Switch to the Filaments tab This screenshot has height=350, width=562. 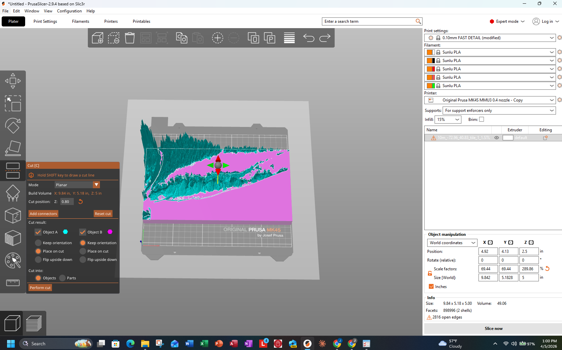click(x=80, y=21)
